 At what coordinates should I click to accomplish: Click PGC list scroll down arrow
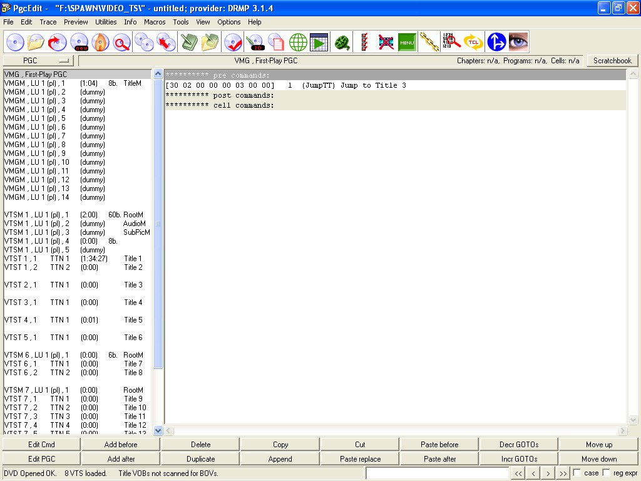click(158, 430)
